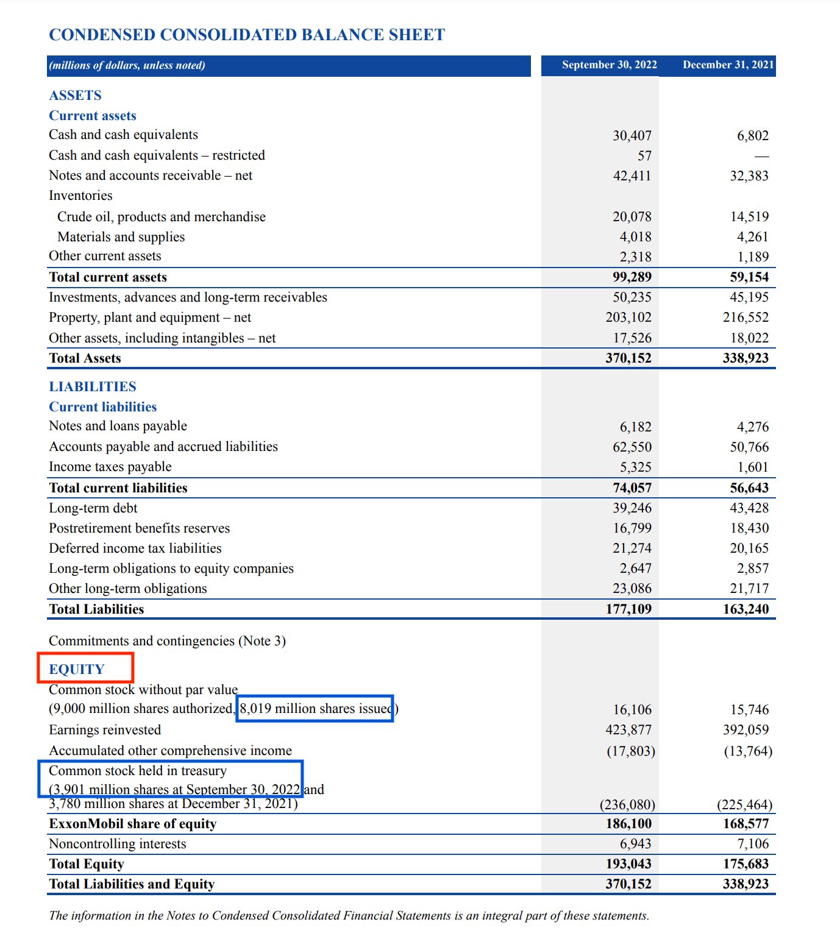Click the LIABILITIES section heading
This screenshot has height=936, width=840.
(x=93, y=386)
